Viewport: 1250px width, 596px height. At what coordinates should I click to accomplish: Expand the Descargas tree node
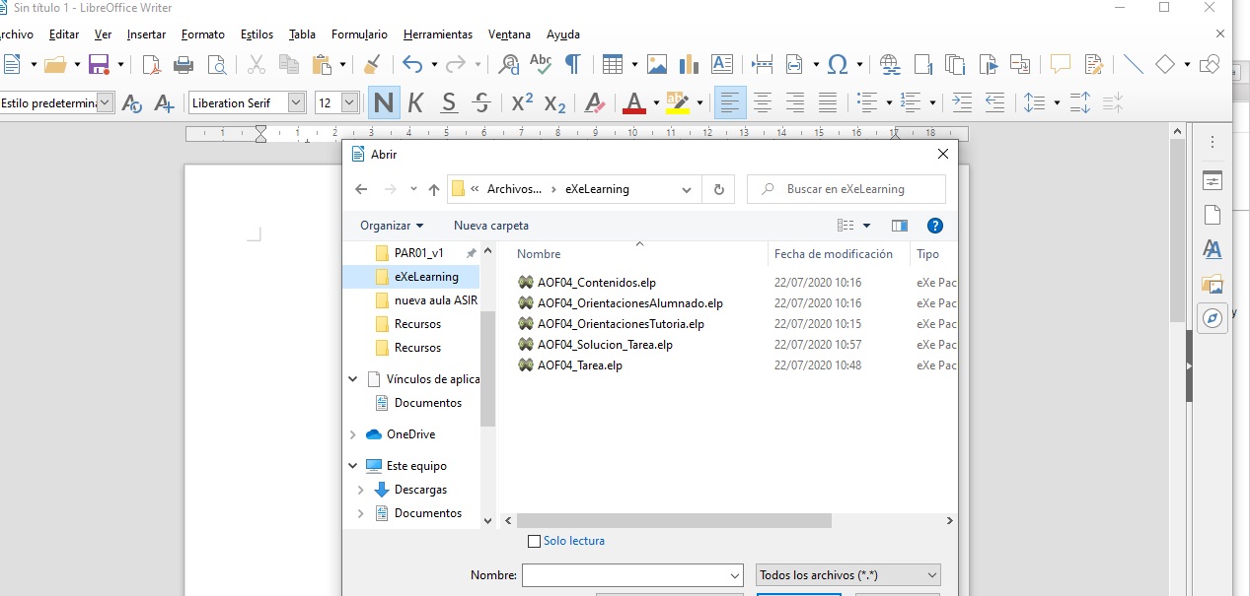click(360, 490)
